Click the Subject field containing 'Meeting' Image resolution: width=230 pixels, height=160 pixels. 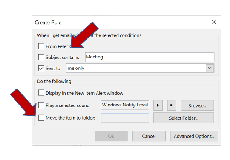pos(149,57)
